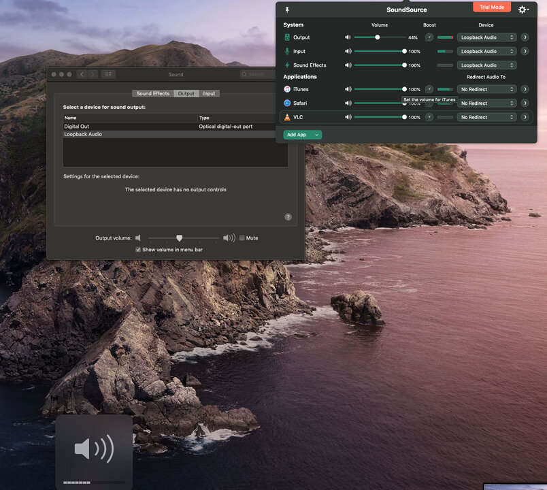Mute the system Output in SoundSource
Screen dimensions: 547x490
pos(348,37)
